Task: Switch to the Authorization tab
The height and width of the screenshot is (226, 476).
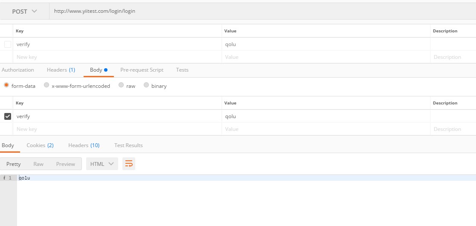Action: point(17,70)
